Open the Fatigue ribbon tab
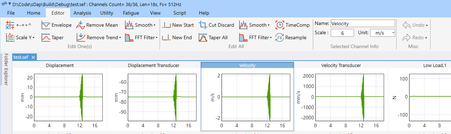451x134 pixels. click(x=131, y=13)
